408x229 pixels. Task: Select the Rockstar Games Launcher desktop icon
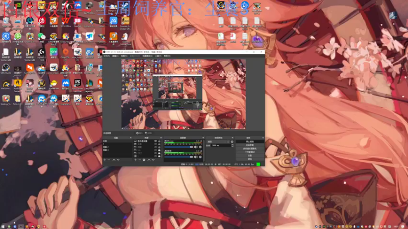[18, 84]
